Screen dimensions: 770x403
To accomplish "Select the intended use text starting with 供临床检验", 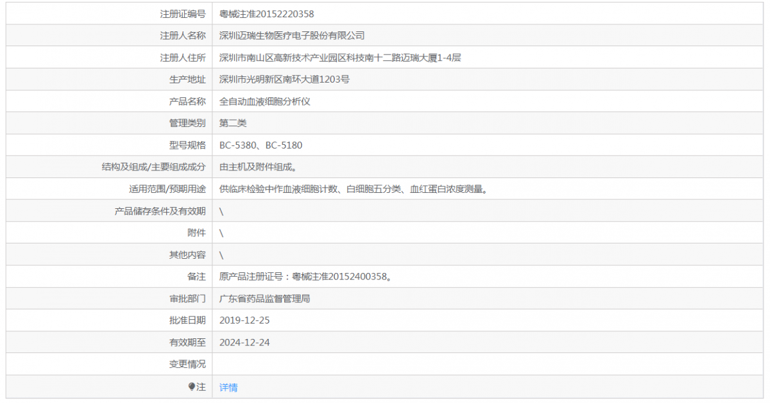I will click(x=354, y=189).
